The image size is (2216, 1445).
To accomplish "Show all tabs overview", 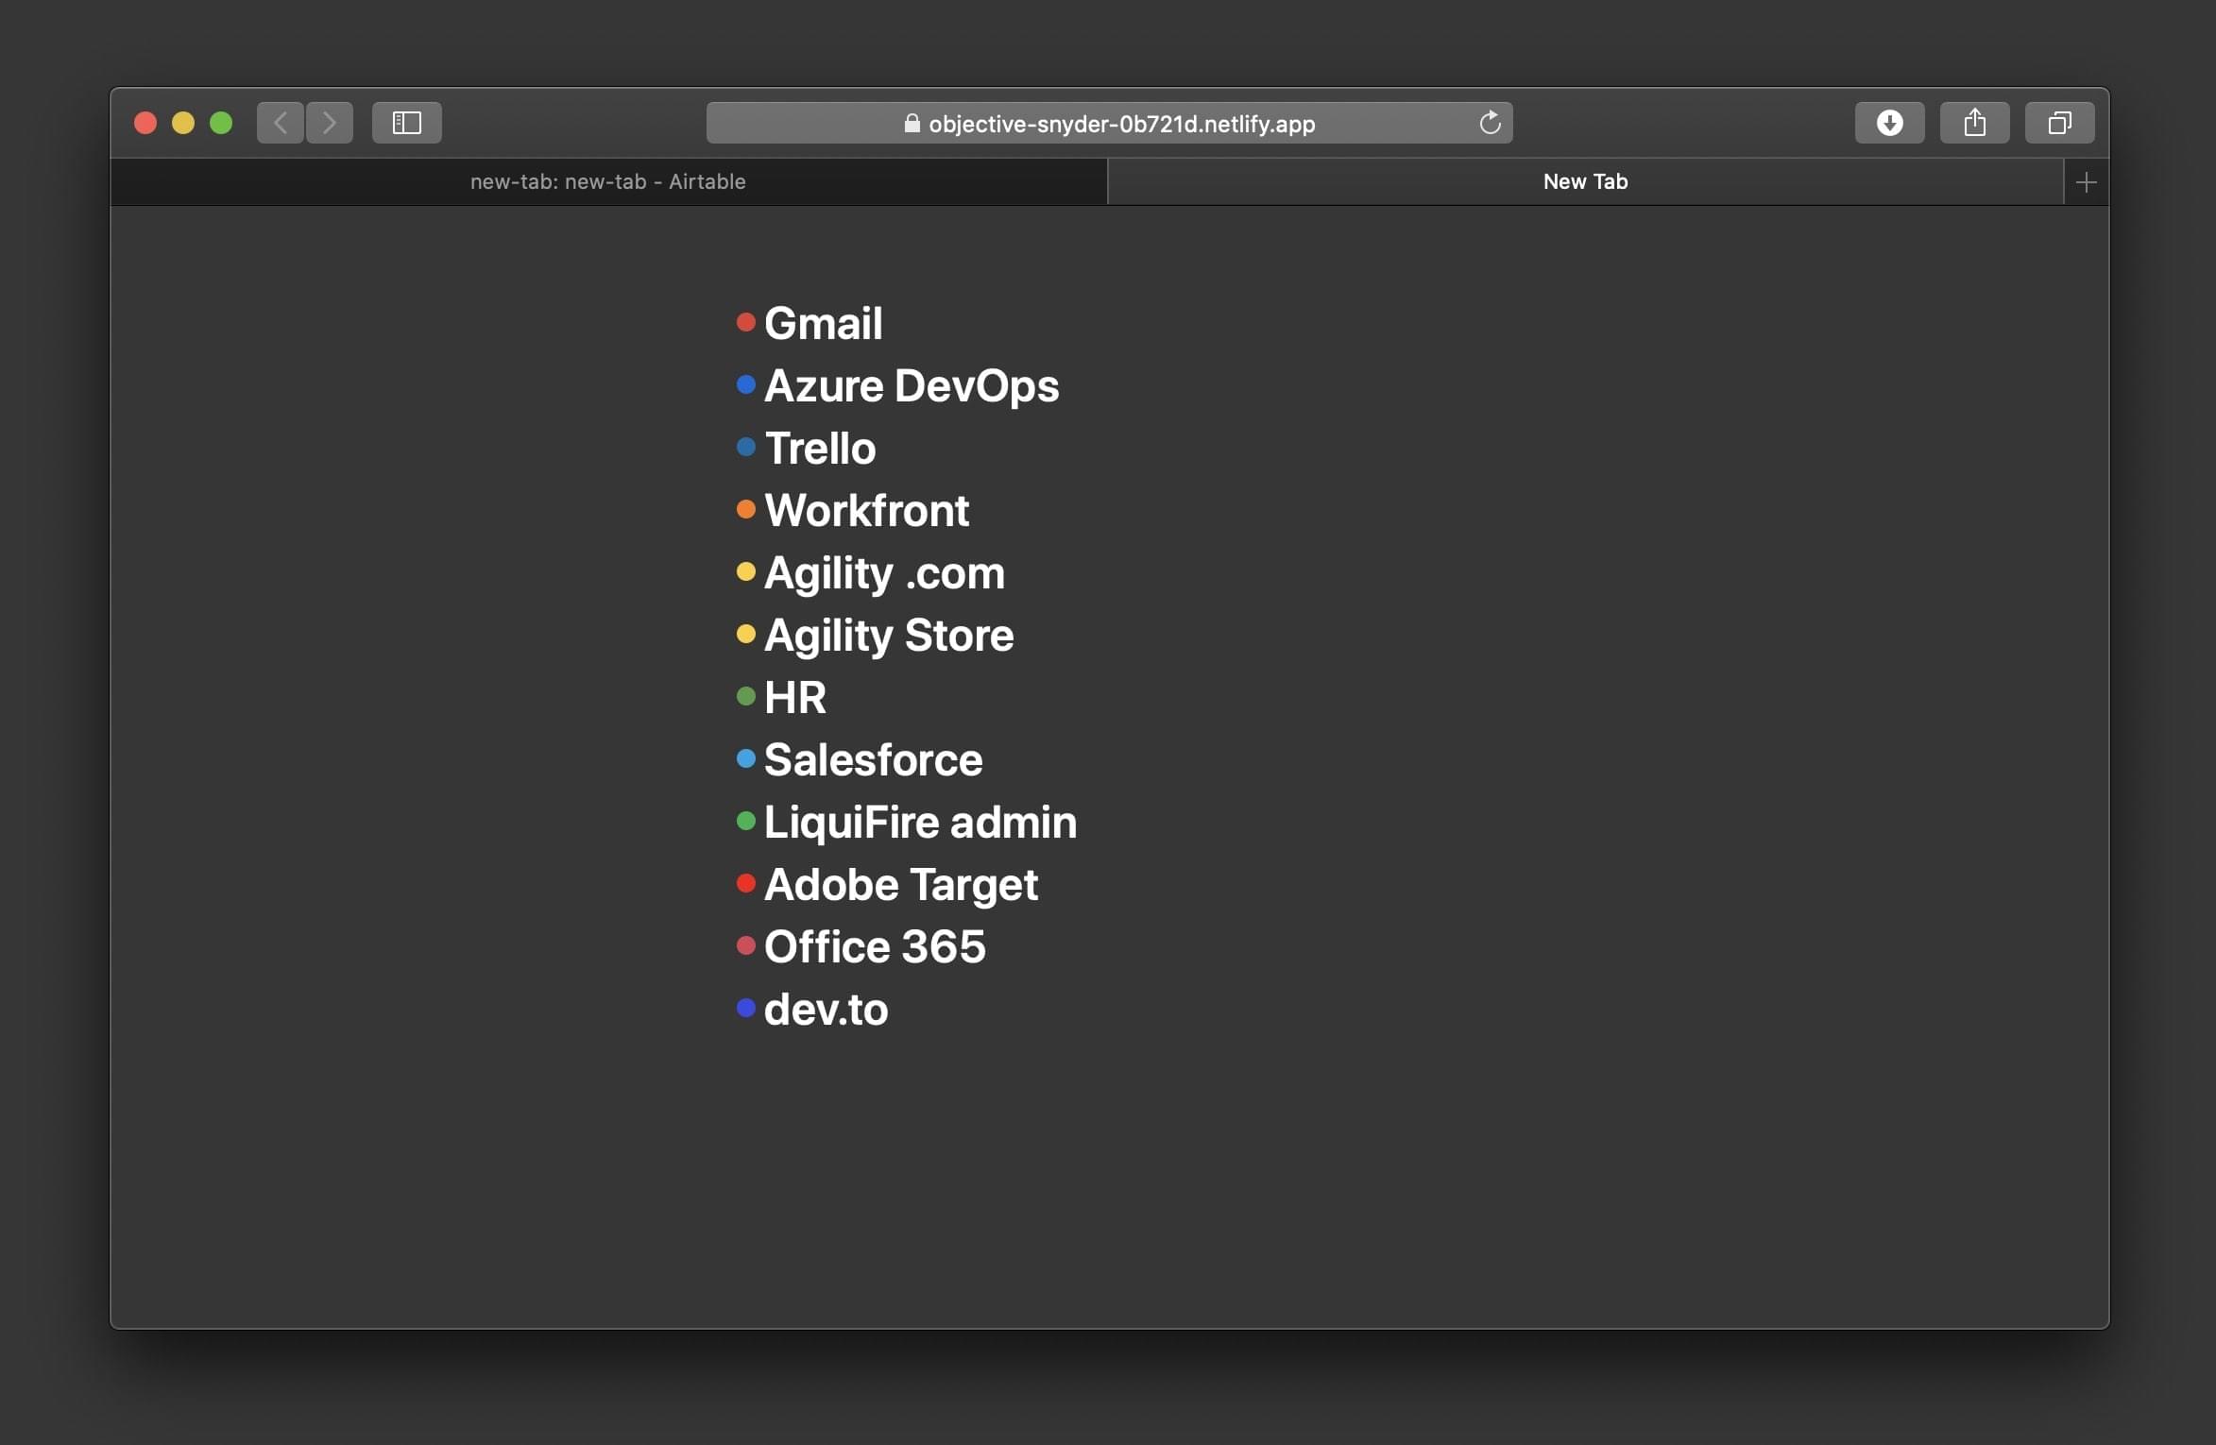I will coord(2059,122).
